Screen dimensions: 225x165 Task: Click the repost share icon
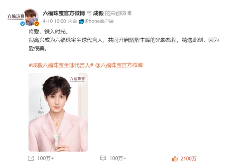[x=31, y=158]
